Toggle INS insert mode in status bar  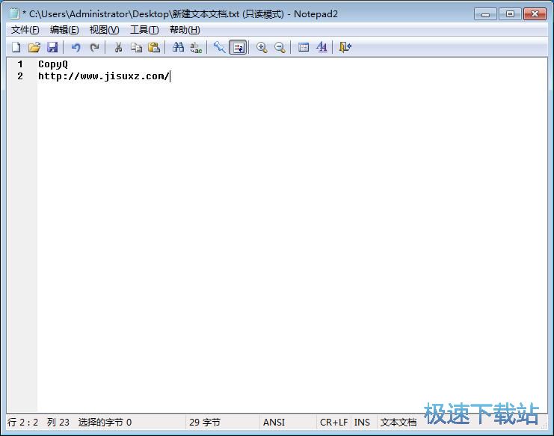[362, 423]
